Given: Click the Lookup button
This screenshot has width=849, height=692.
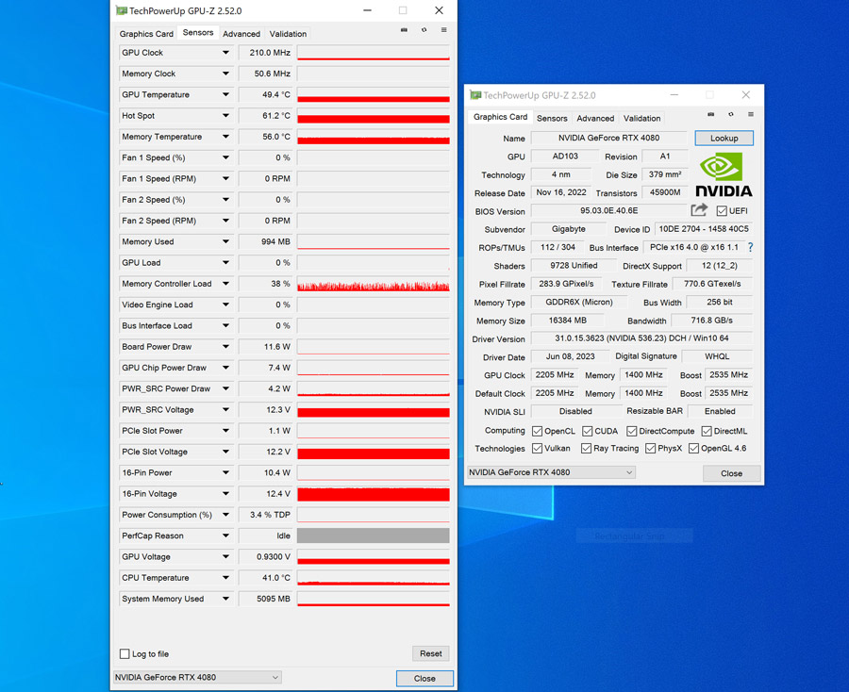Looking at the screenshot, I should [x=724, y=138].
